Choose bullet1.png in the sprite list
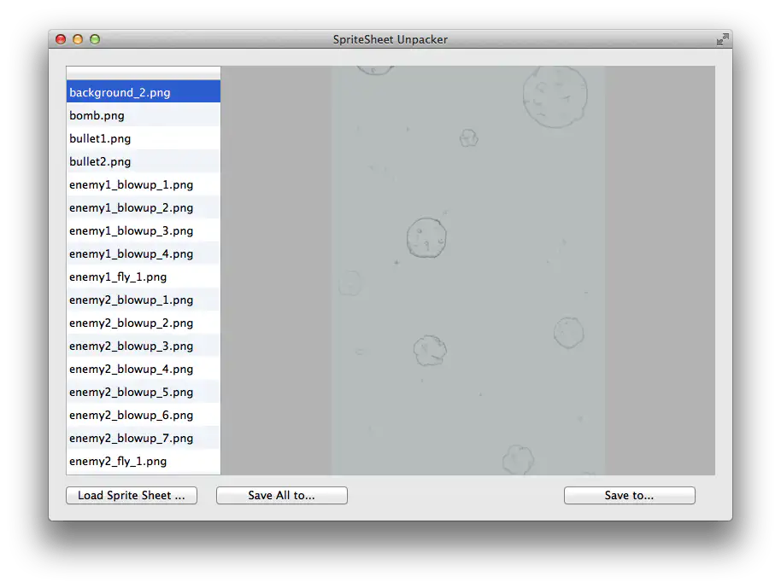 pos(143,138)
